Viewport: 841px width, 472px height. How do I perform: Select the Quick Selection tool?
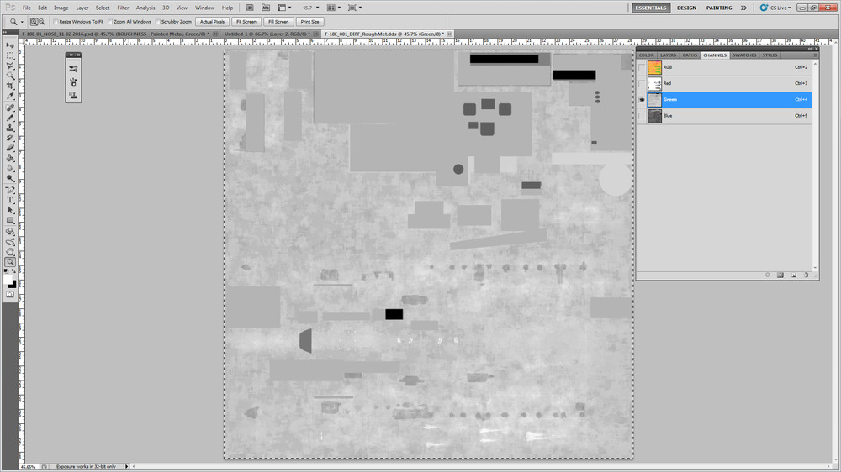point(10,76)
